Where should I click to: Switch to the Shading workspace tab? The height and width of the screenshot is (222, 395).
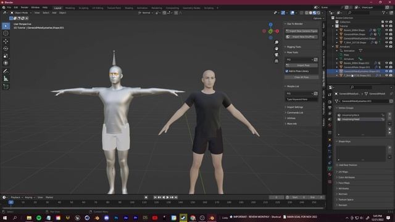pyautogui.click(x=129, y=8)
